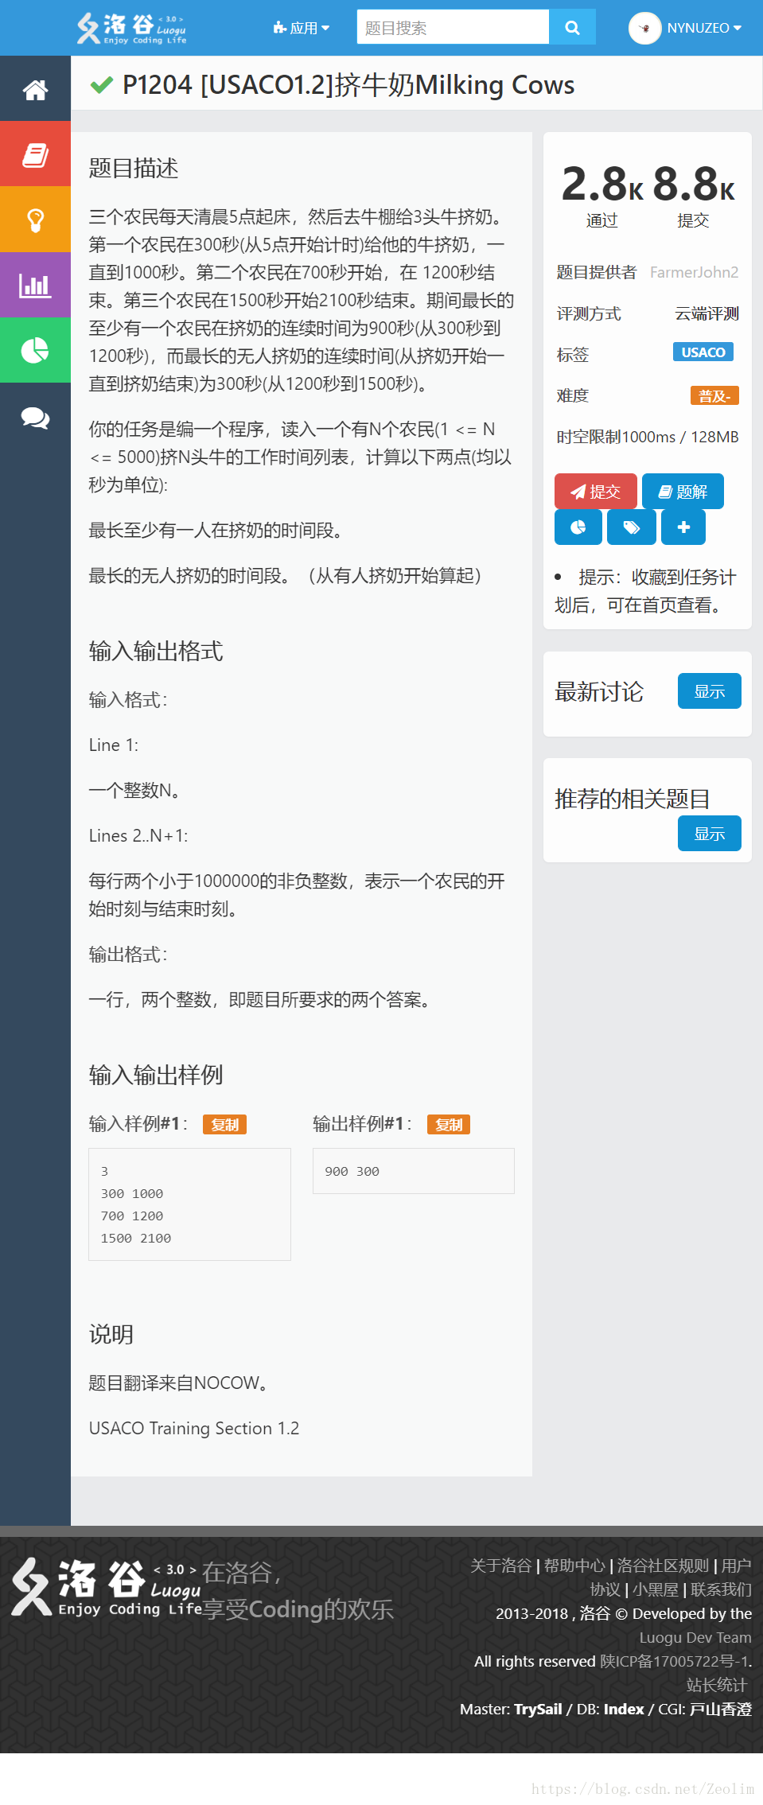Open the 帮助中心 footer link

point(574,1566)
